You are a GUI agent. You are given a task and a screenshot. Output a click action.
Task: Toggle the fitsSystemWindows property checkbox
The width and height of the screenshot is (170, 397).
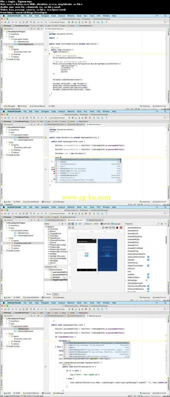pos(148,289)
